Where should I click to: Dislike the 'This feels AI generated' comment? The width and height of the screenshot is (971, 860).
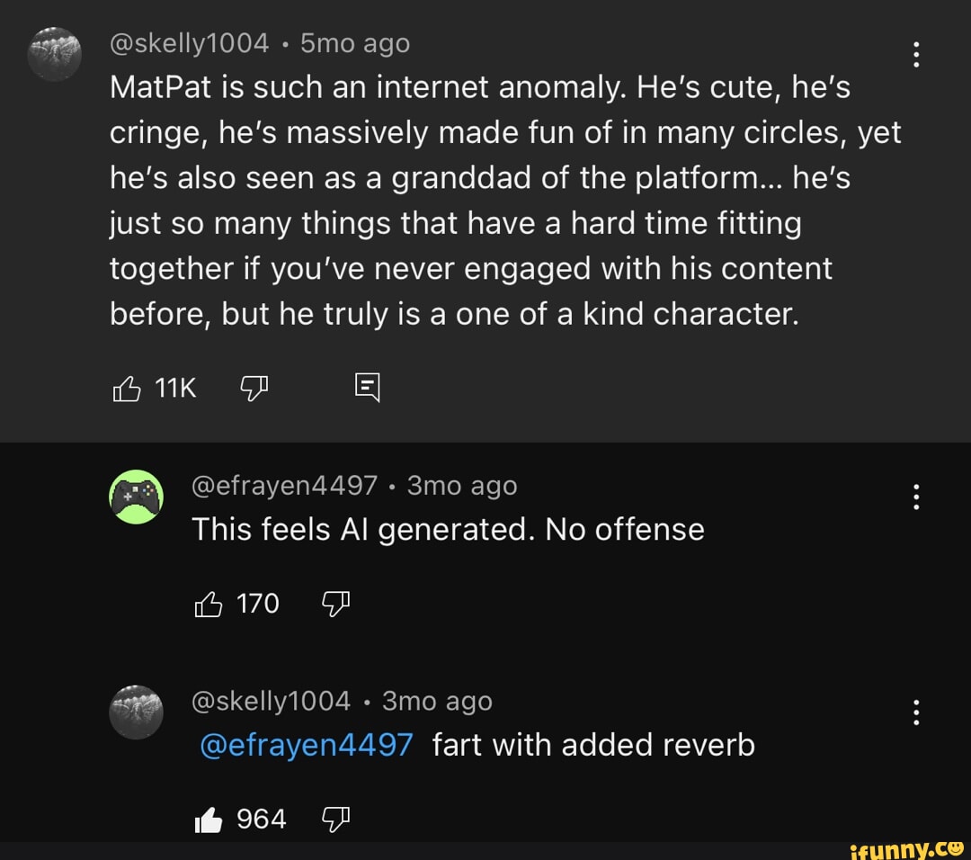coord(335,603)
